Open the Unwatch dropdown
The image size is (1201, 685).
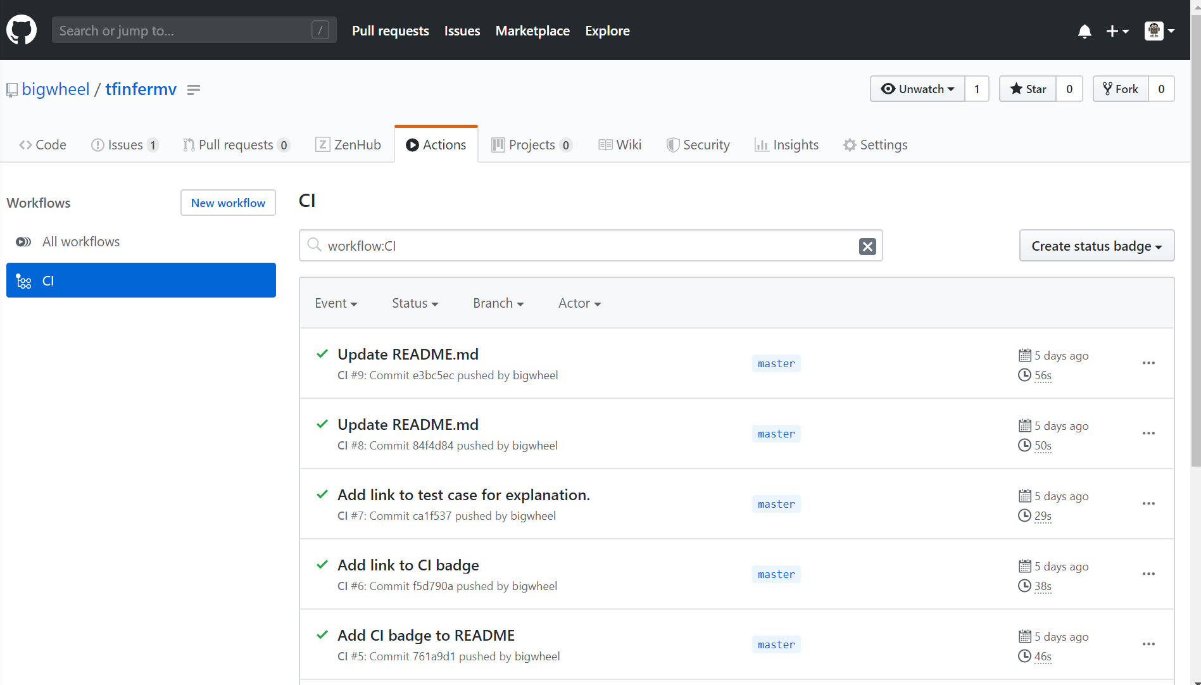tap(917, 89)
